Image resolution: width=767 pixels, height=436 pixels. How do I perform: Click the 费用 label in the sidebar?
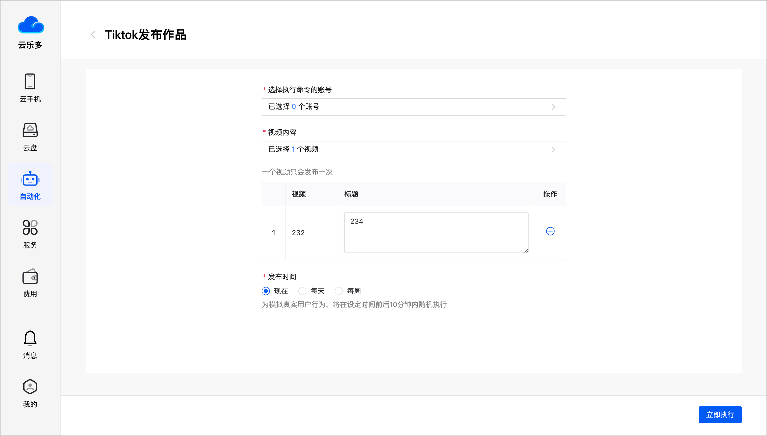30,294
